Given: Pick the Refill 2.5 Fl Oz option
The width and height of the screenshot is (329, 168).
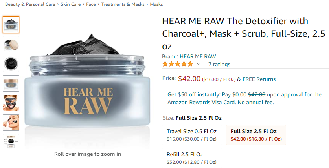Looking at the screenshot, I should click(x=192, y=158).
